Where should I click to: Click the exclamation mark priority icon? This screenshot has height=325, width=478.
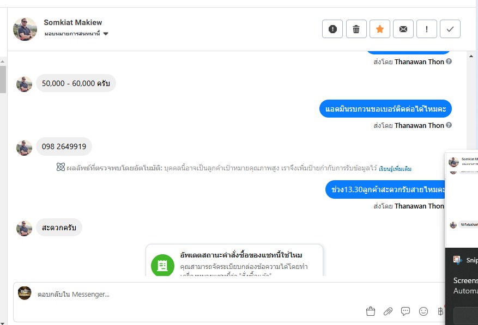pos(427,29)
